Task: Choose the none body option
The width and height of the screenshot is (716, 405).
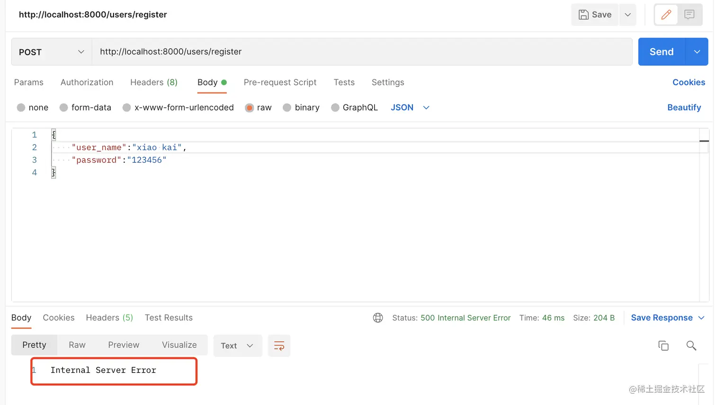Action: coord(21,108)
